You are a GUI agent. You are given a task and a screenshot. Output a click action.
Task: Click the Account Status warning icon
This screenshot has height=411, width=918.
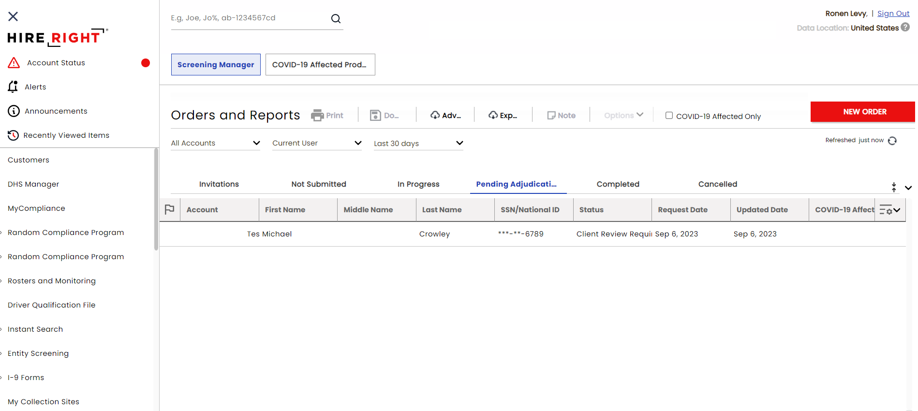(x=14, y=63)
